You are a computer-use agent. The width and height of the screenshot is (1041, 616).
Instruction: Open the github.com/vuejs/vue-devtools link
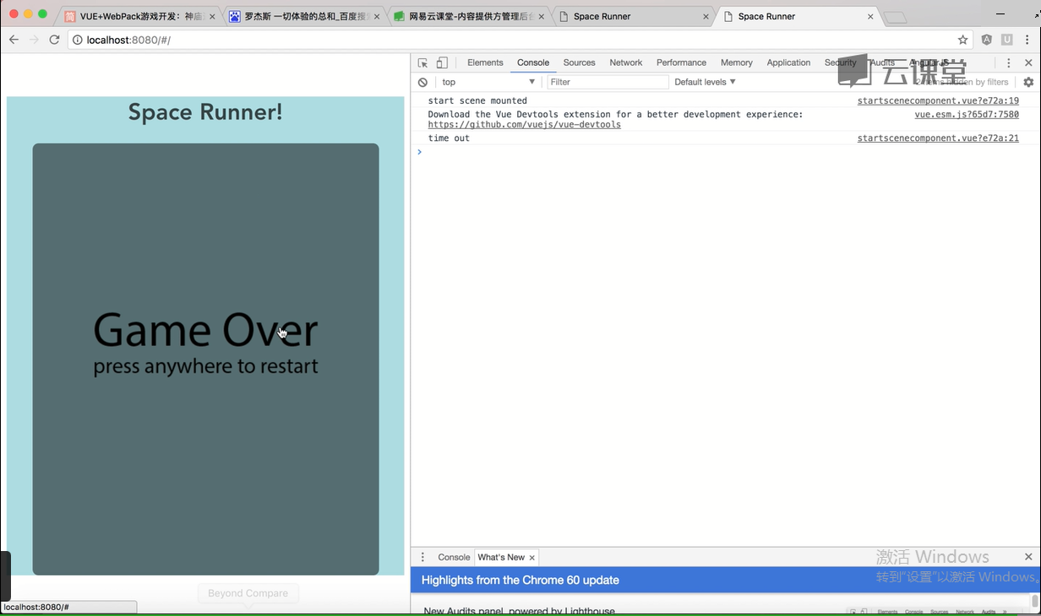[x=524, y=125]
